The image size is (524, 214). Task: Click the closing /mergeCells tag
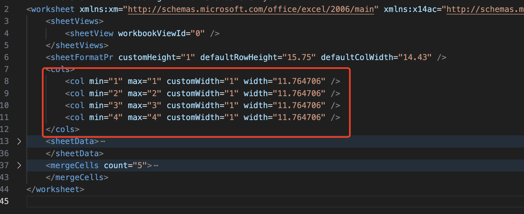(77, 177)
